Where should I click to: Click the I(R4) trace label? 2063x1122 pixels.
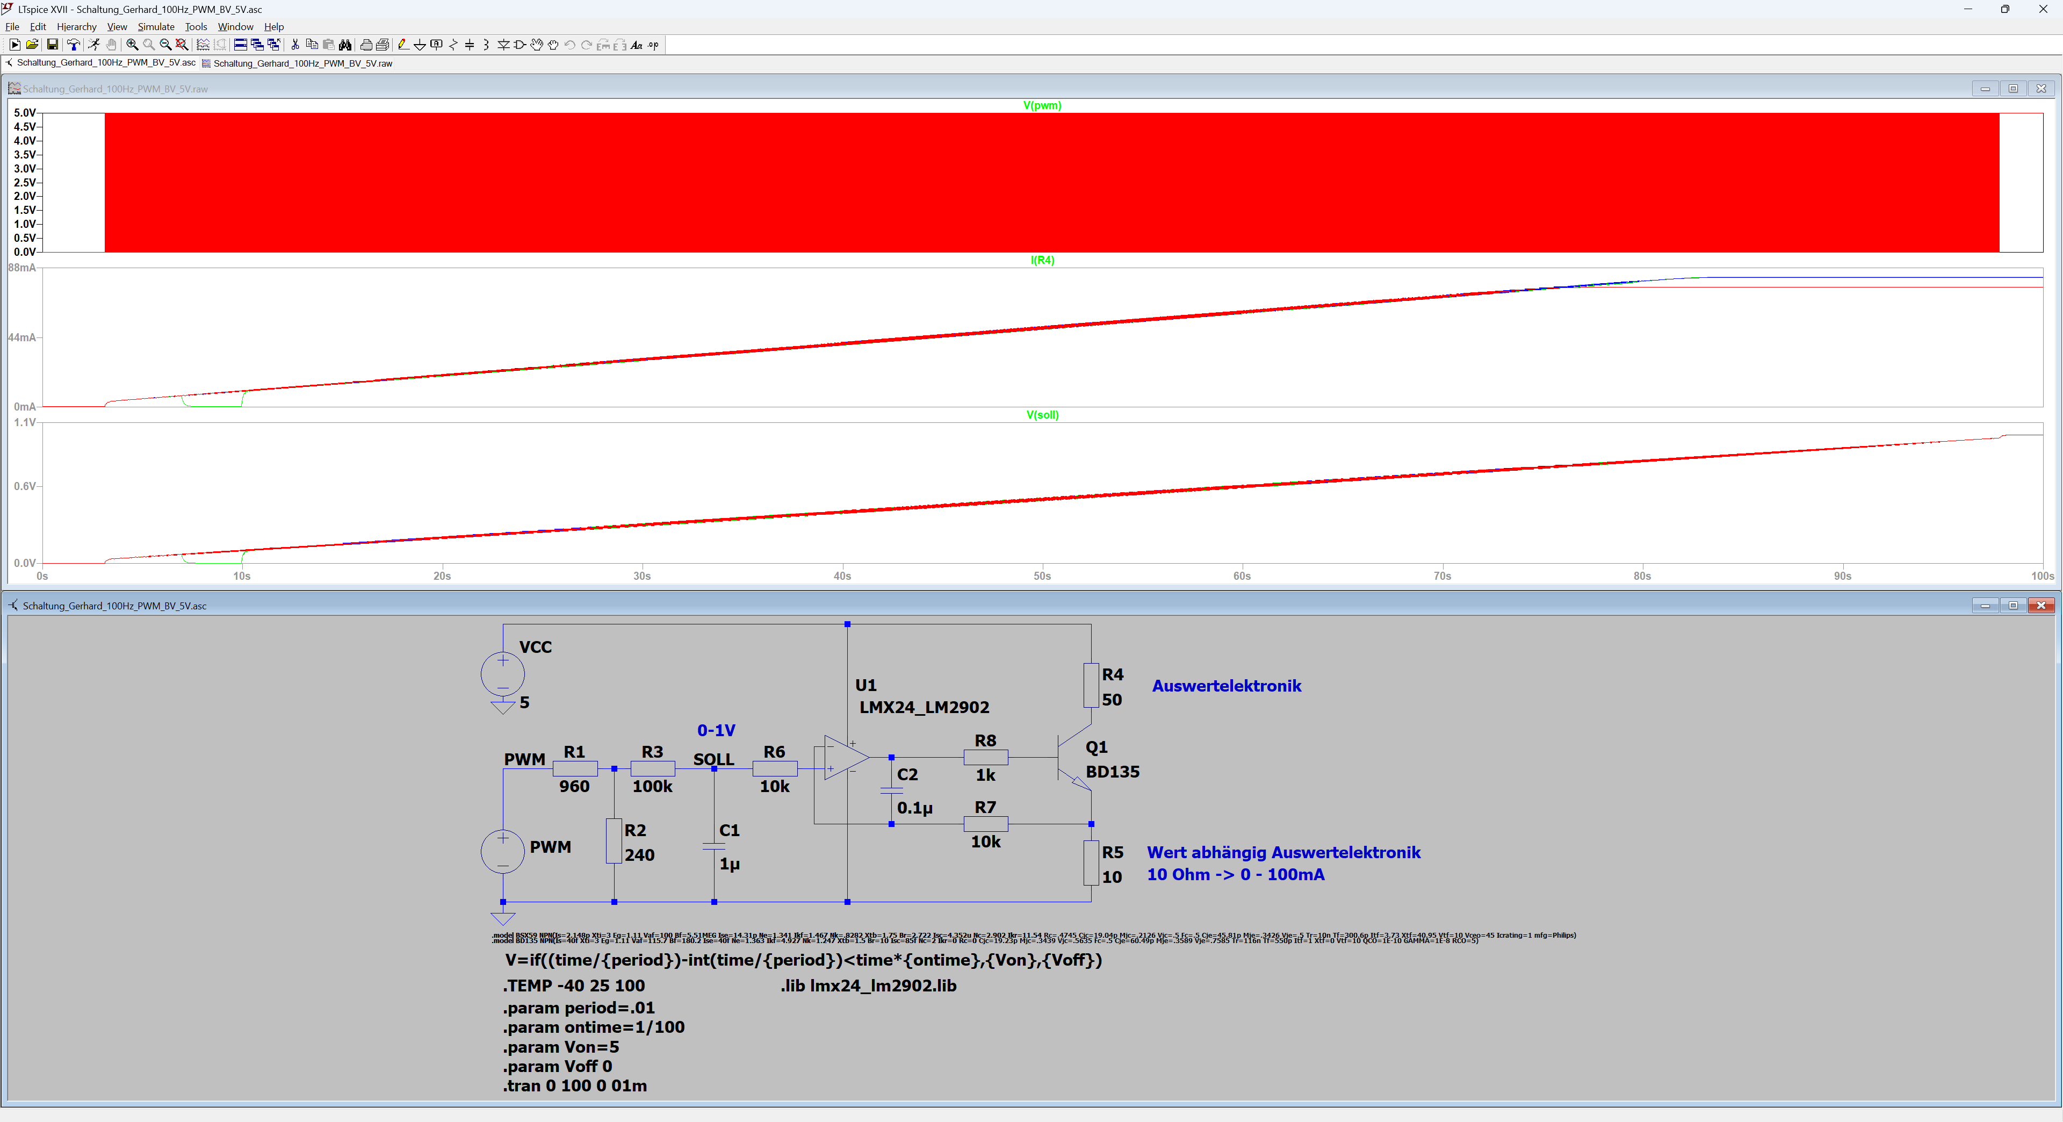[x=1042, y=260]
